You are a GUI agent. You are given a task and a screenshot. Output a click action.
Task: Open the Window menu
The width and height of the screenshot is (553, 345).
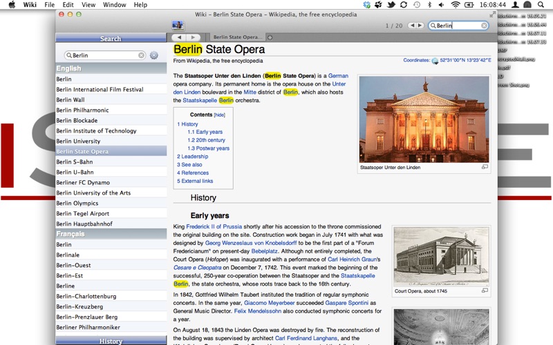115,5
